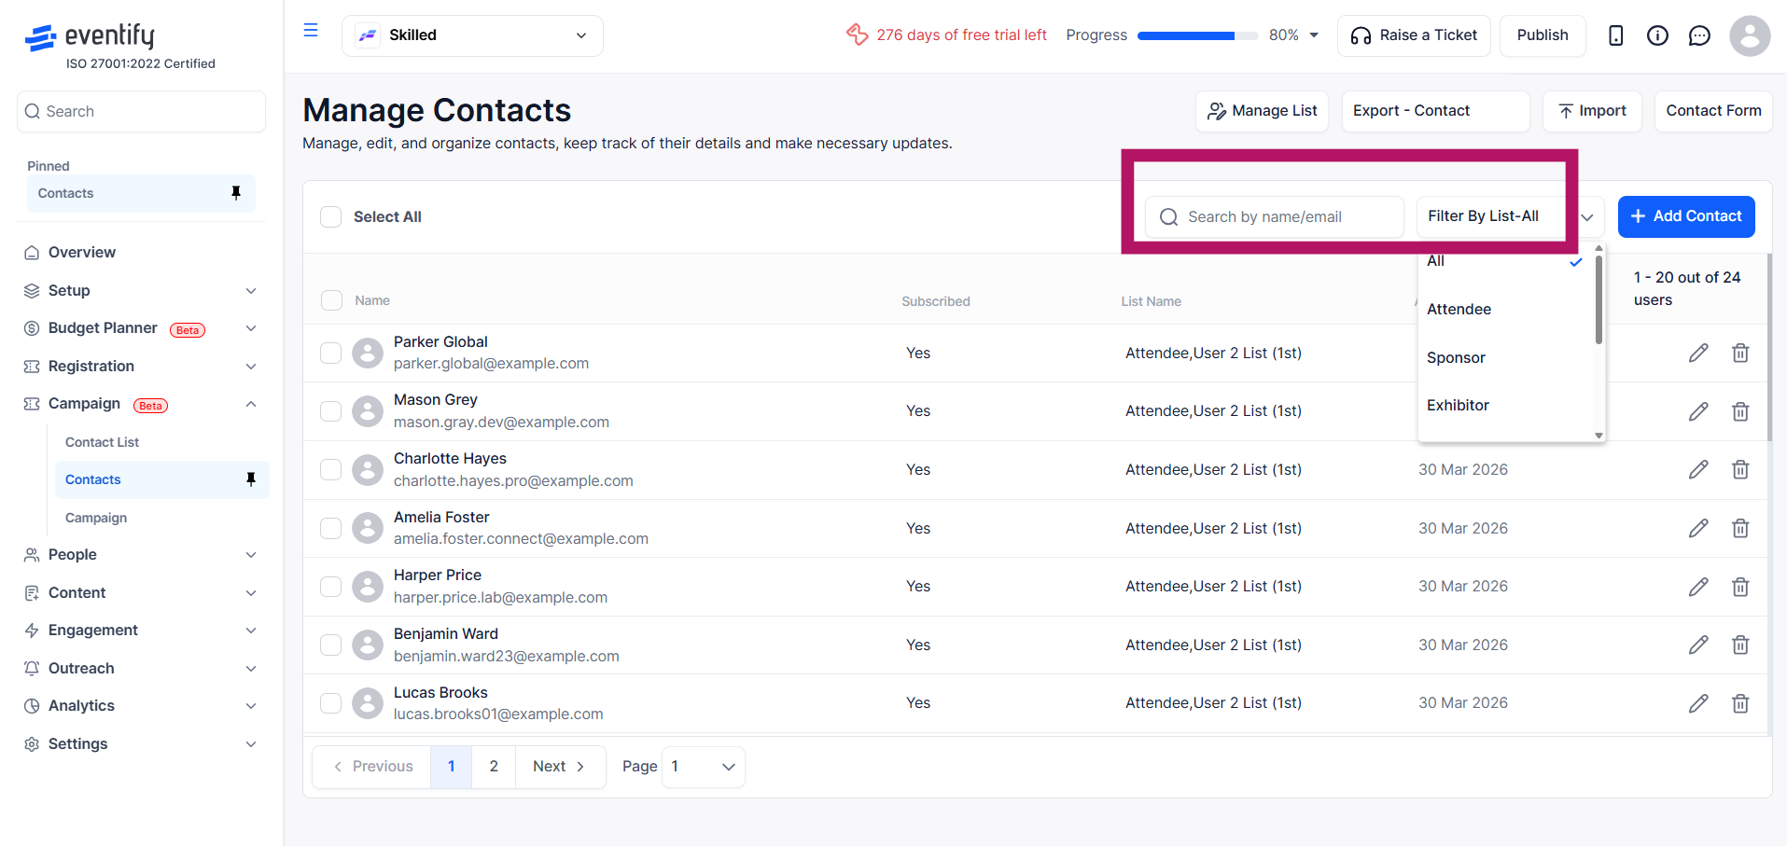Select Amelia Foster row checkbox
This screenshot has width=1787, height=846.
tap(331, 528)
